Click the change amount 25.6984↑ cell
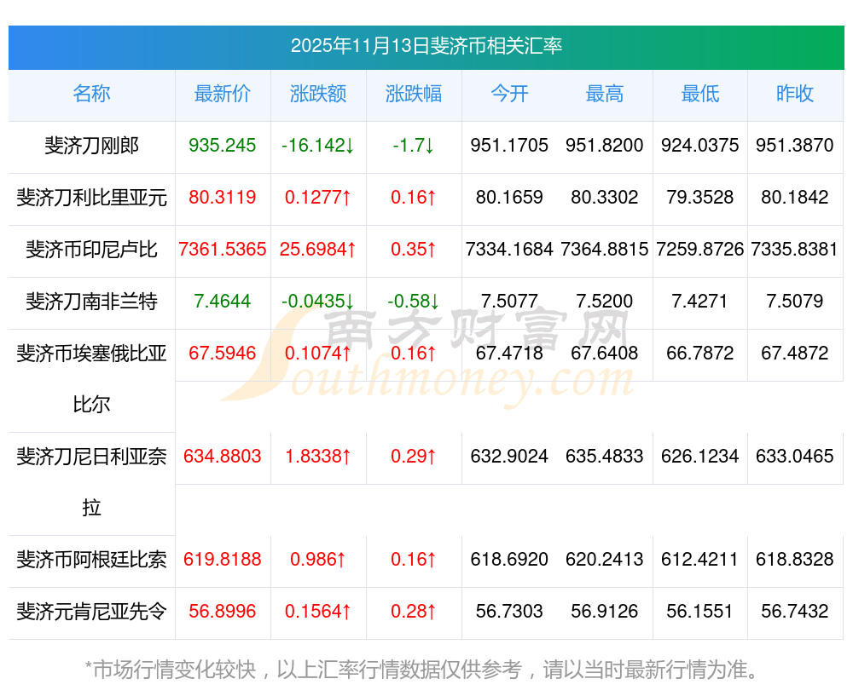 [318, 250]
